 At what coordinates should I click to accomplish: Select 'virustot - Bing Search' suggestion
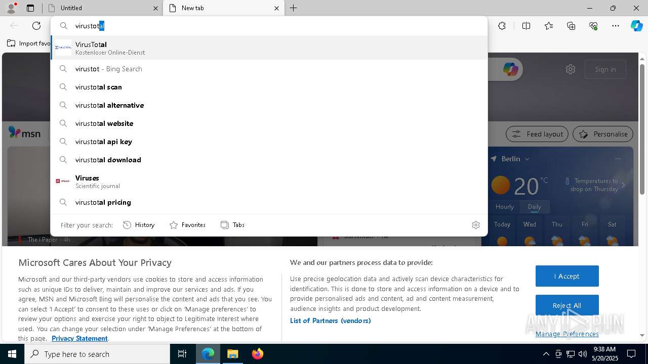coord(269,69)
